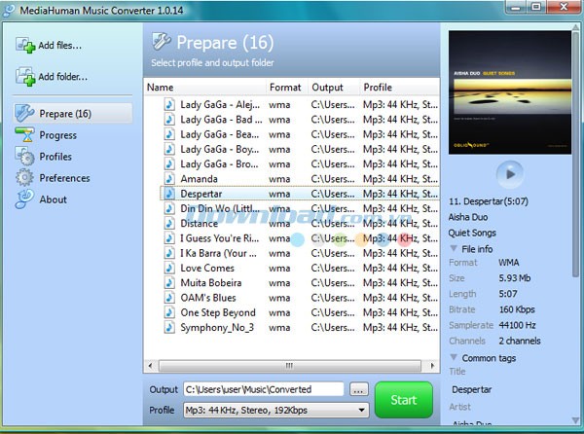Sort list by Name column header
Viewport: 584px width, 434px height.
click(204, 88)
